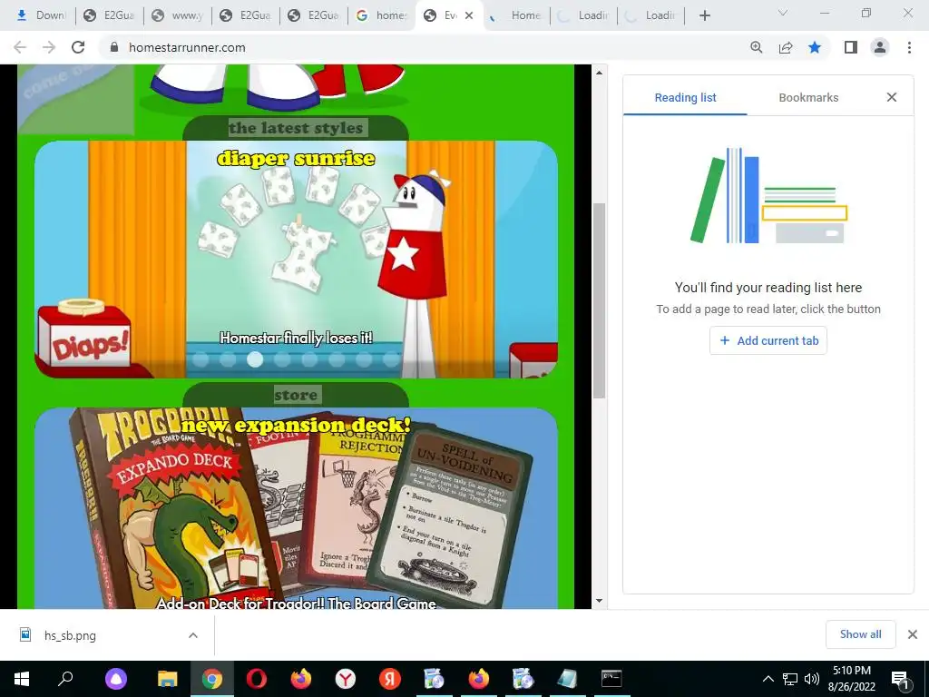Open the notification center icon
The image size is (929, 697).
(x=901, y=679)
